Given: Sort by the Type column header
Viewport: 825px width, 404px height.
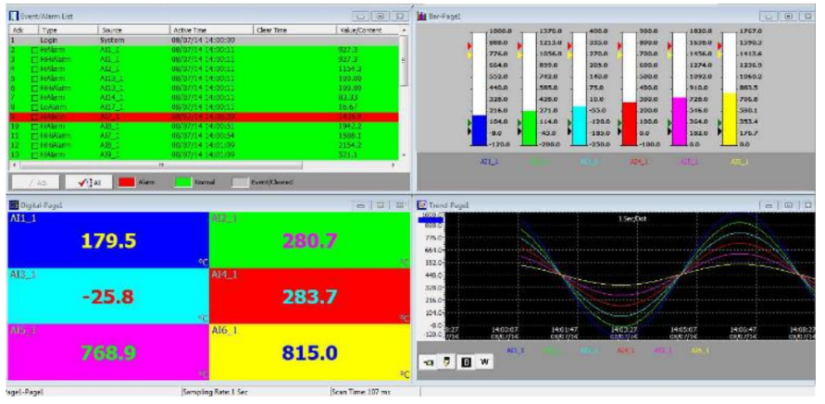Looking at the screenshot, I should point(68,31).
